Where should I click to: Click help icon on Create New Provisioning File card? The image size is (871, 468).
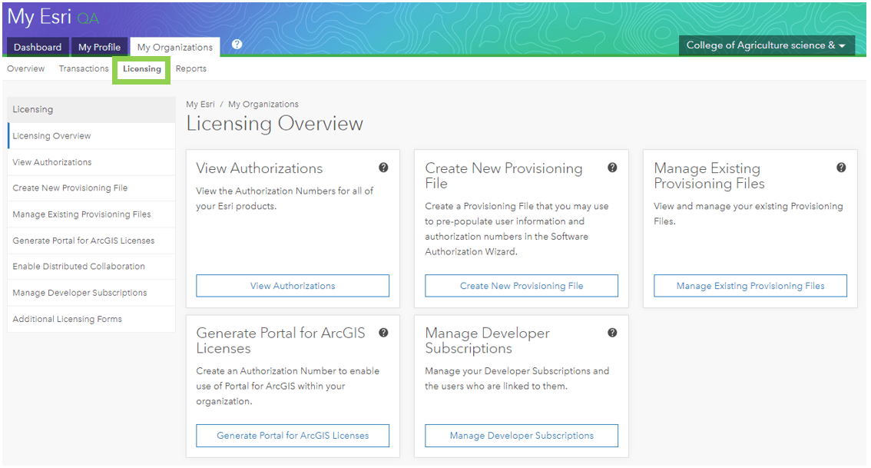pos(612,168)
